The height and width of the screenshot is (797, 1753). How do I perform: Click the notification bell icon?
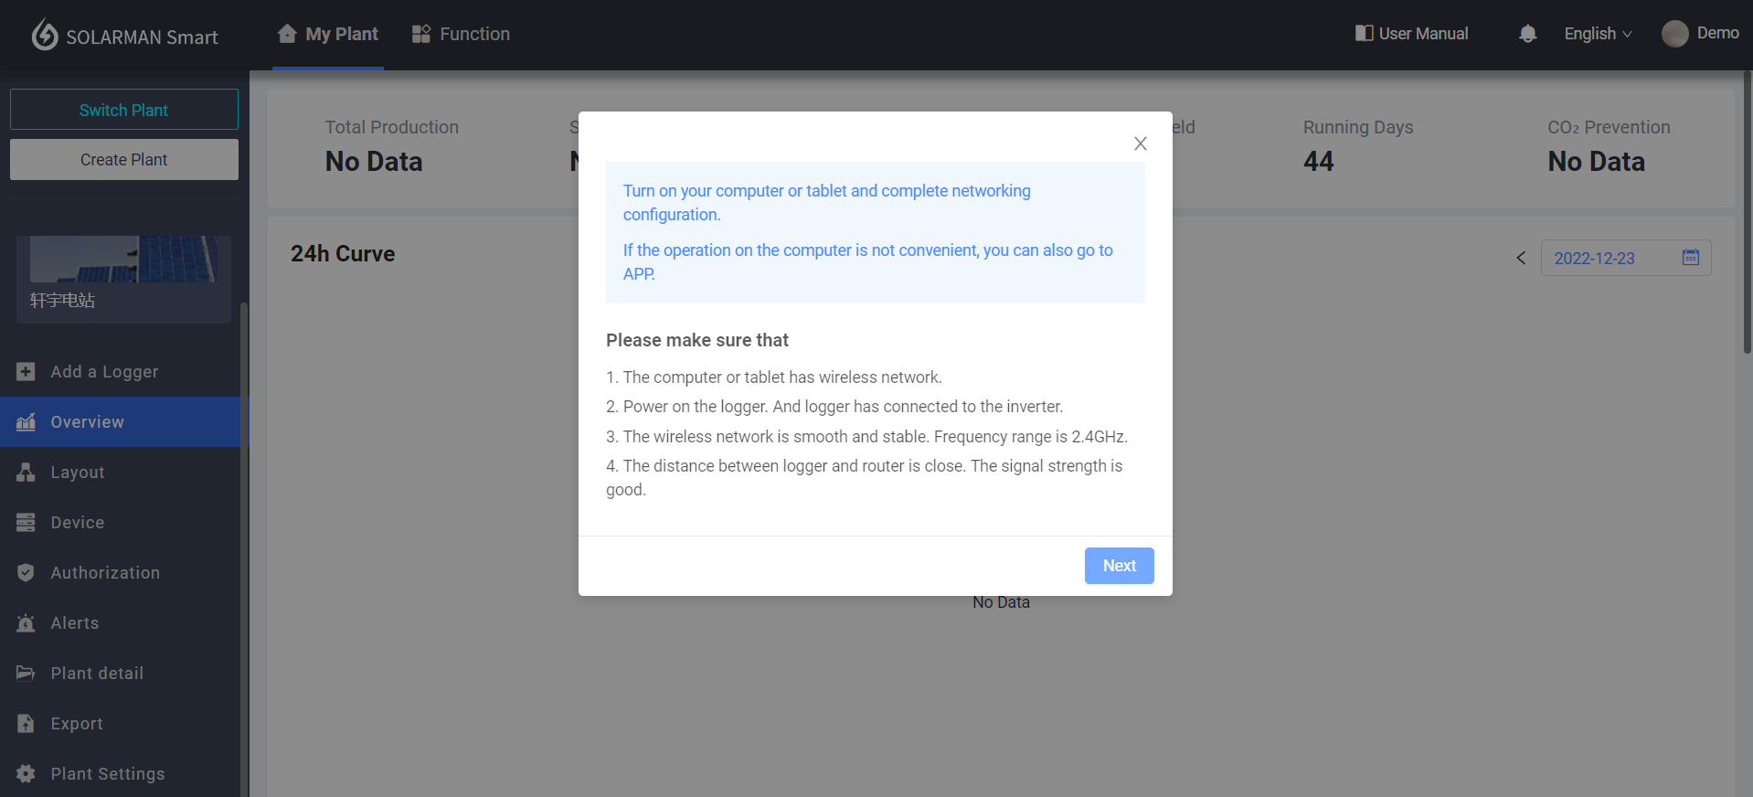(x=1527, y=34)
